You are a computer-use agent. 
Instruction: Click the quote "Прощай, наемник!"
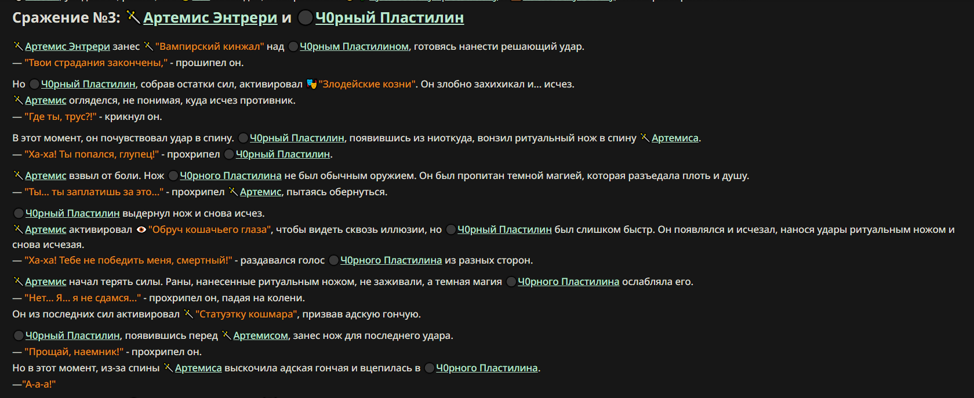click(x=74, y=352)
